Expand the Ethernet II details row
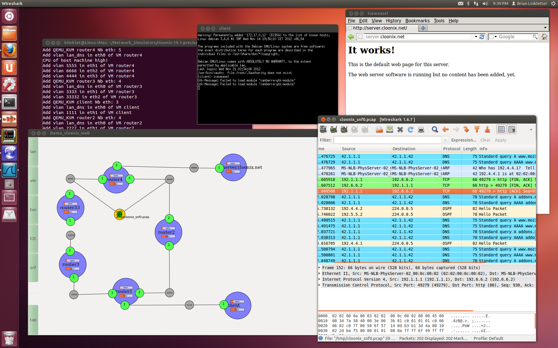This screenshot has width=558, height=348. 320,273
